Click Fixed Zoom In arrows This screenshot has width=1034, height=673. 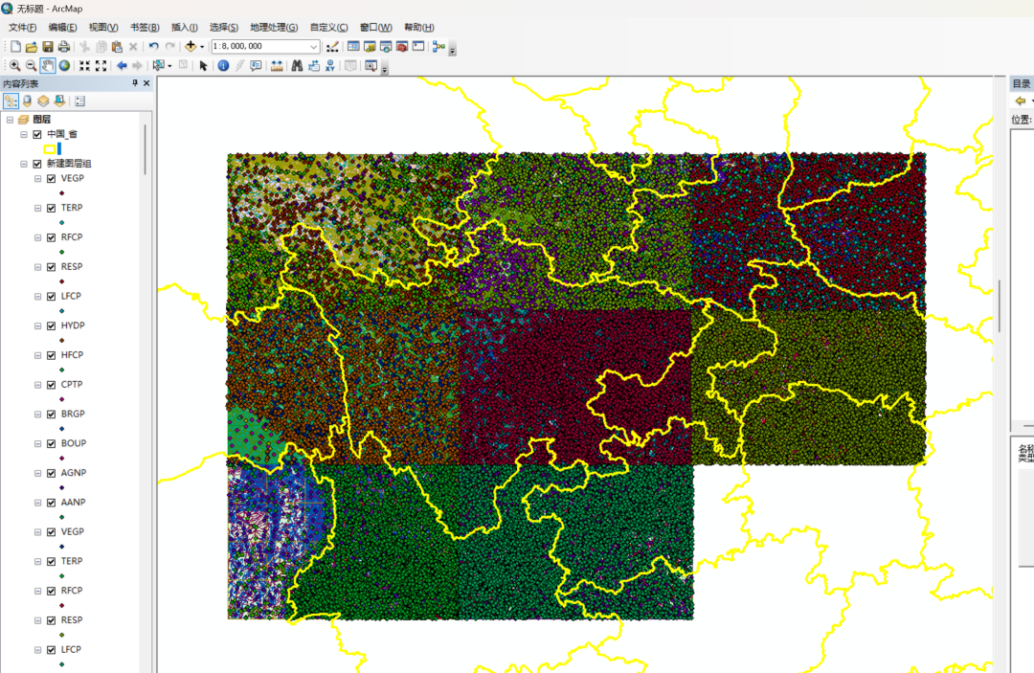pos(84,65)
